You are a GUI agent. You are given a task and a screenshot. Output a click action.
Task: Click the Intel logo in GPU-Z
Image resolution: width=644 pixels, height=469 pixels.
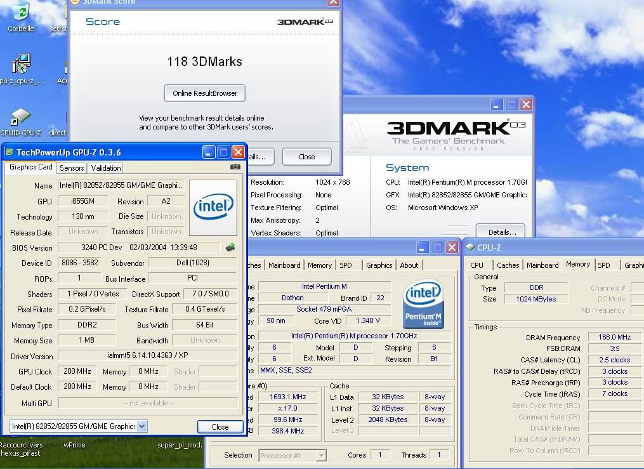point(213,208)
